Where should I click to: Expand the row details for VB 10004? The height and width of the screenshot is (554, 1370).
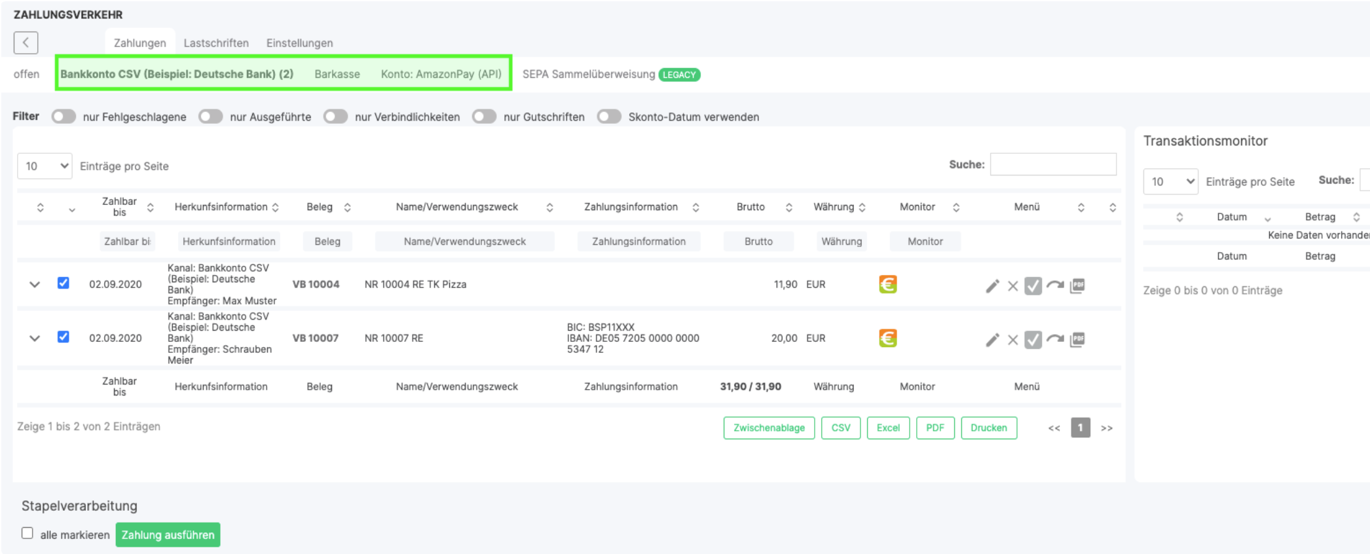pos(35,284)
